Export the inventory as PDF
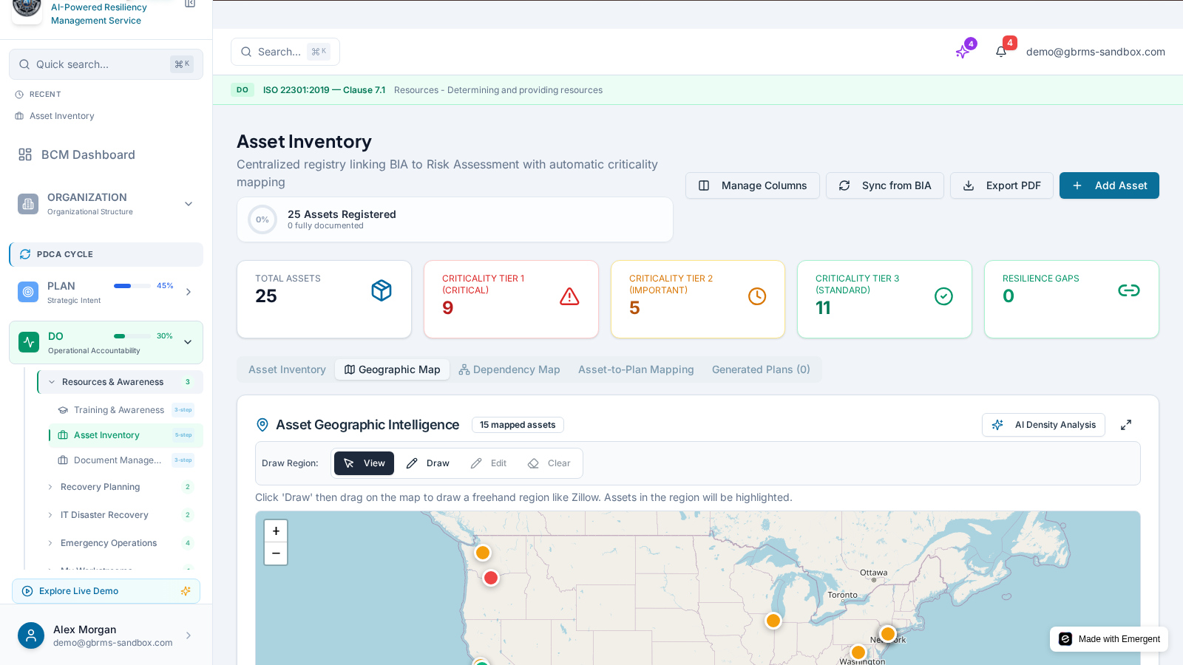1183x665 pixels. [x=1002, y=185]
